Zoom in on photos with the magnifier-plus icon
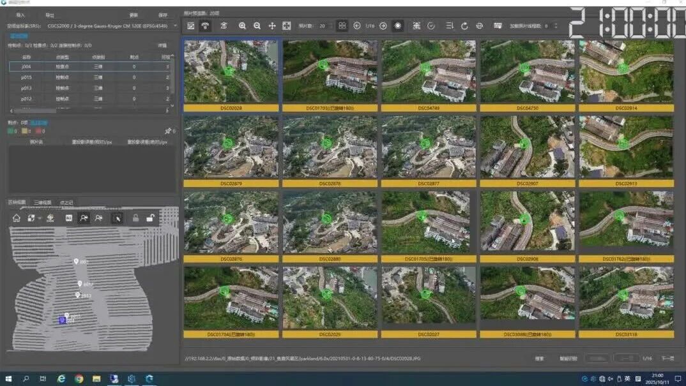 coord(242,26)
